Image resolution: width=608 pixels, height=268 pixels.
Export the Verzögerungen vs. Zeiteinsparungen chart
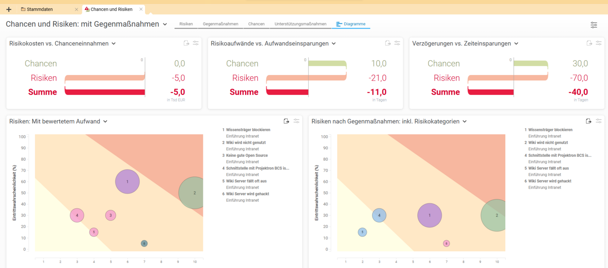point(589,43)
